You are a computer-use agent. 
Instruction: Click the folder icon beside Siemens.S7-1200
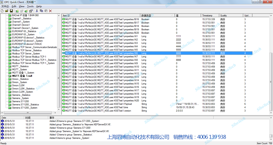(10, 101)
